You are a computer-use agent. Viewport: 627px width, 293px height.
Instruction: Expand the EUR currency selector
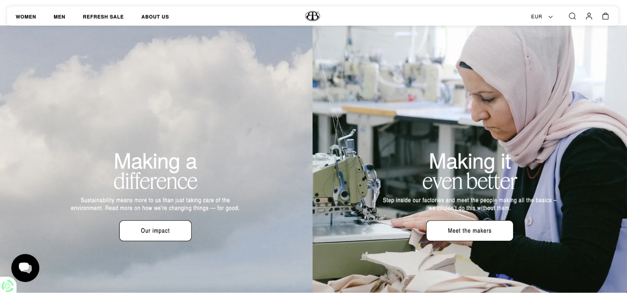click(542, 17)
